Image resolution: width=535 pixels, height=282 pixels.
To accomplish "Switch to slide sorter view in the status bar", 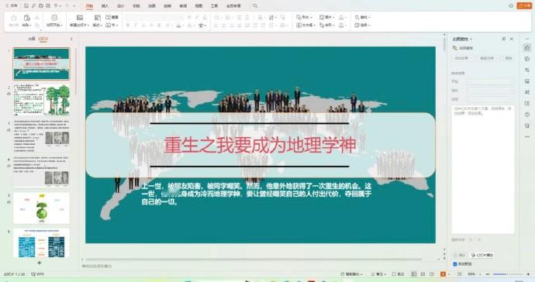I will click(423, 273).
